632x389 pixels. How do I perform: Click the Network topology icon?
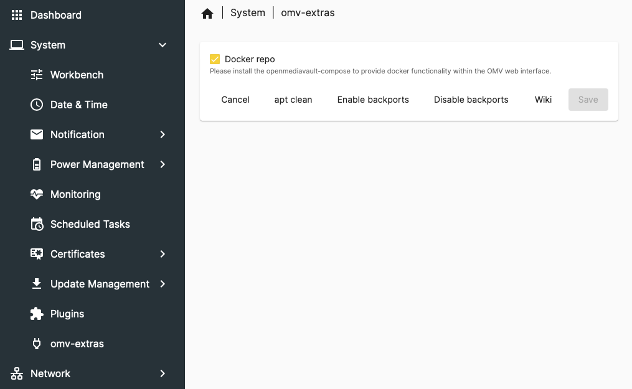(x=17, y=373)
